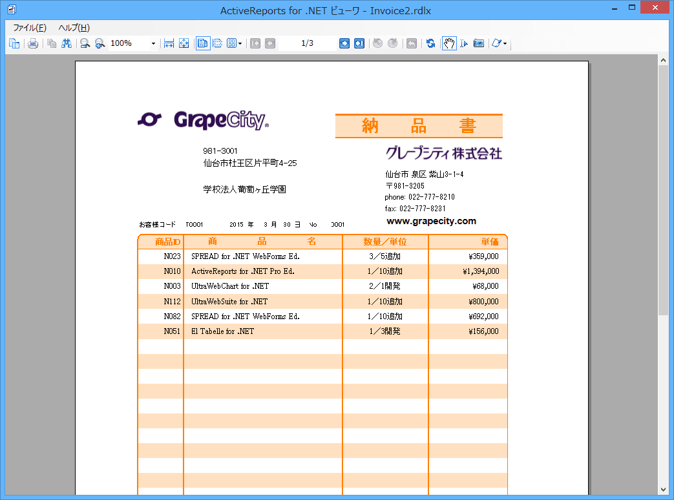Image resolution: width=674 pixels, height=500 pixels.
Task: Go to the next page
Action: click(344, 43)
